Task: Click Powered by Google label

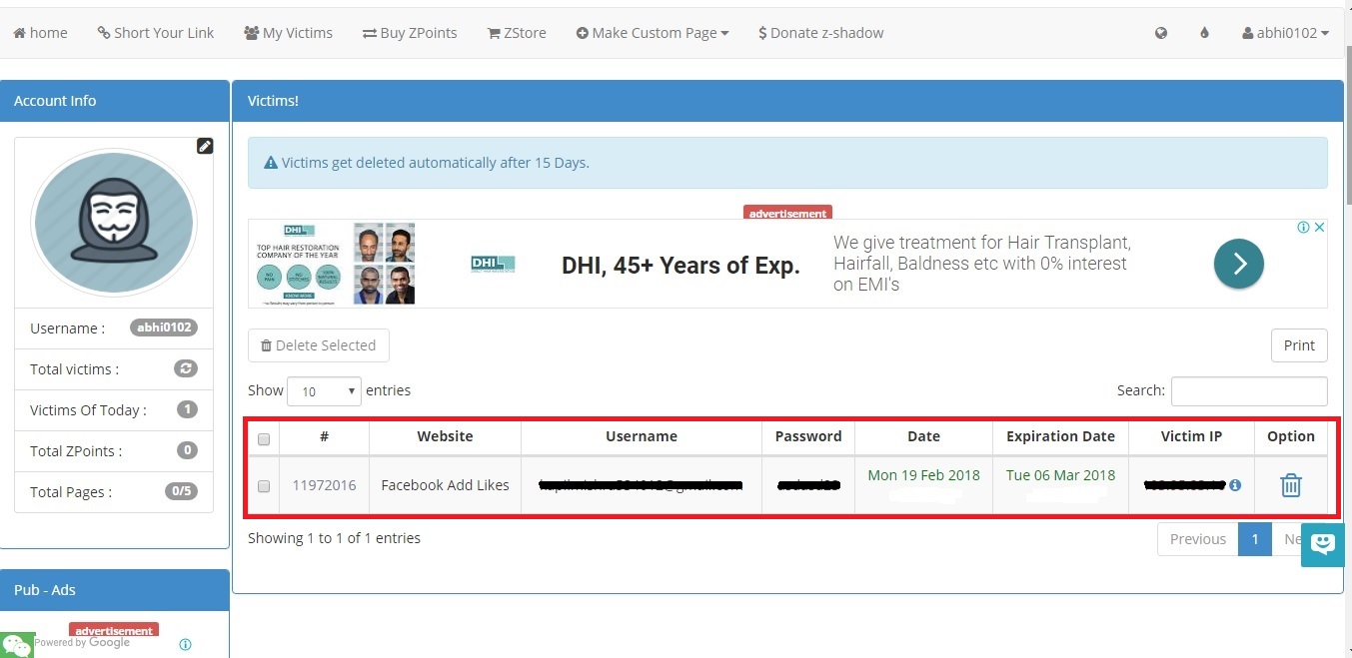Action: pyautogui.click(x=82, y=643)
